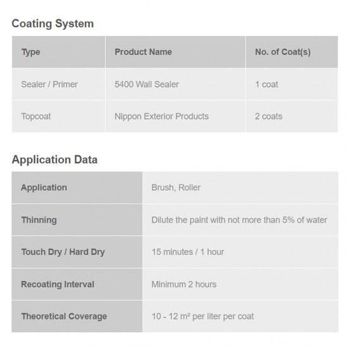Viewport: 348px width, 348px height.
Task: Click the Coating System heading
Action: point(53,23)
